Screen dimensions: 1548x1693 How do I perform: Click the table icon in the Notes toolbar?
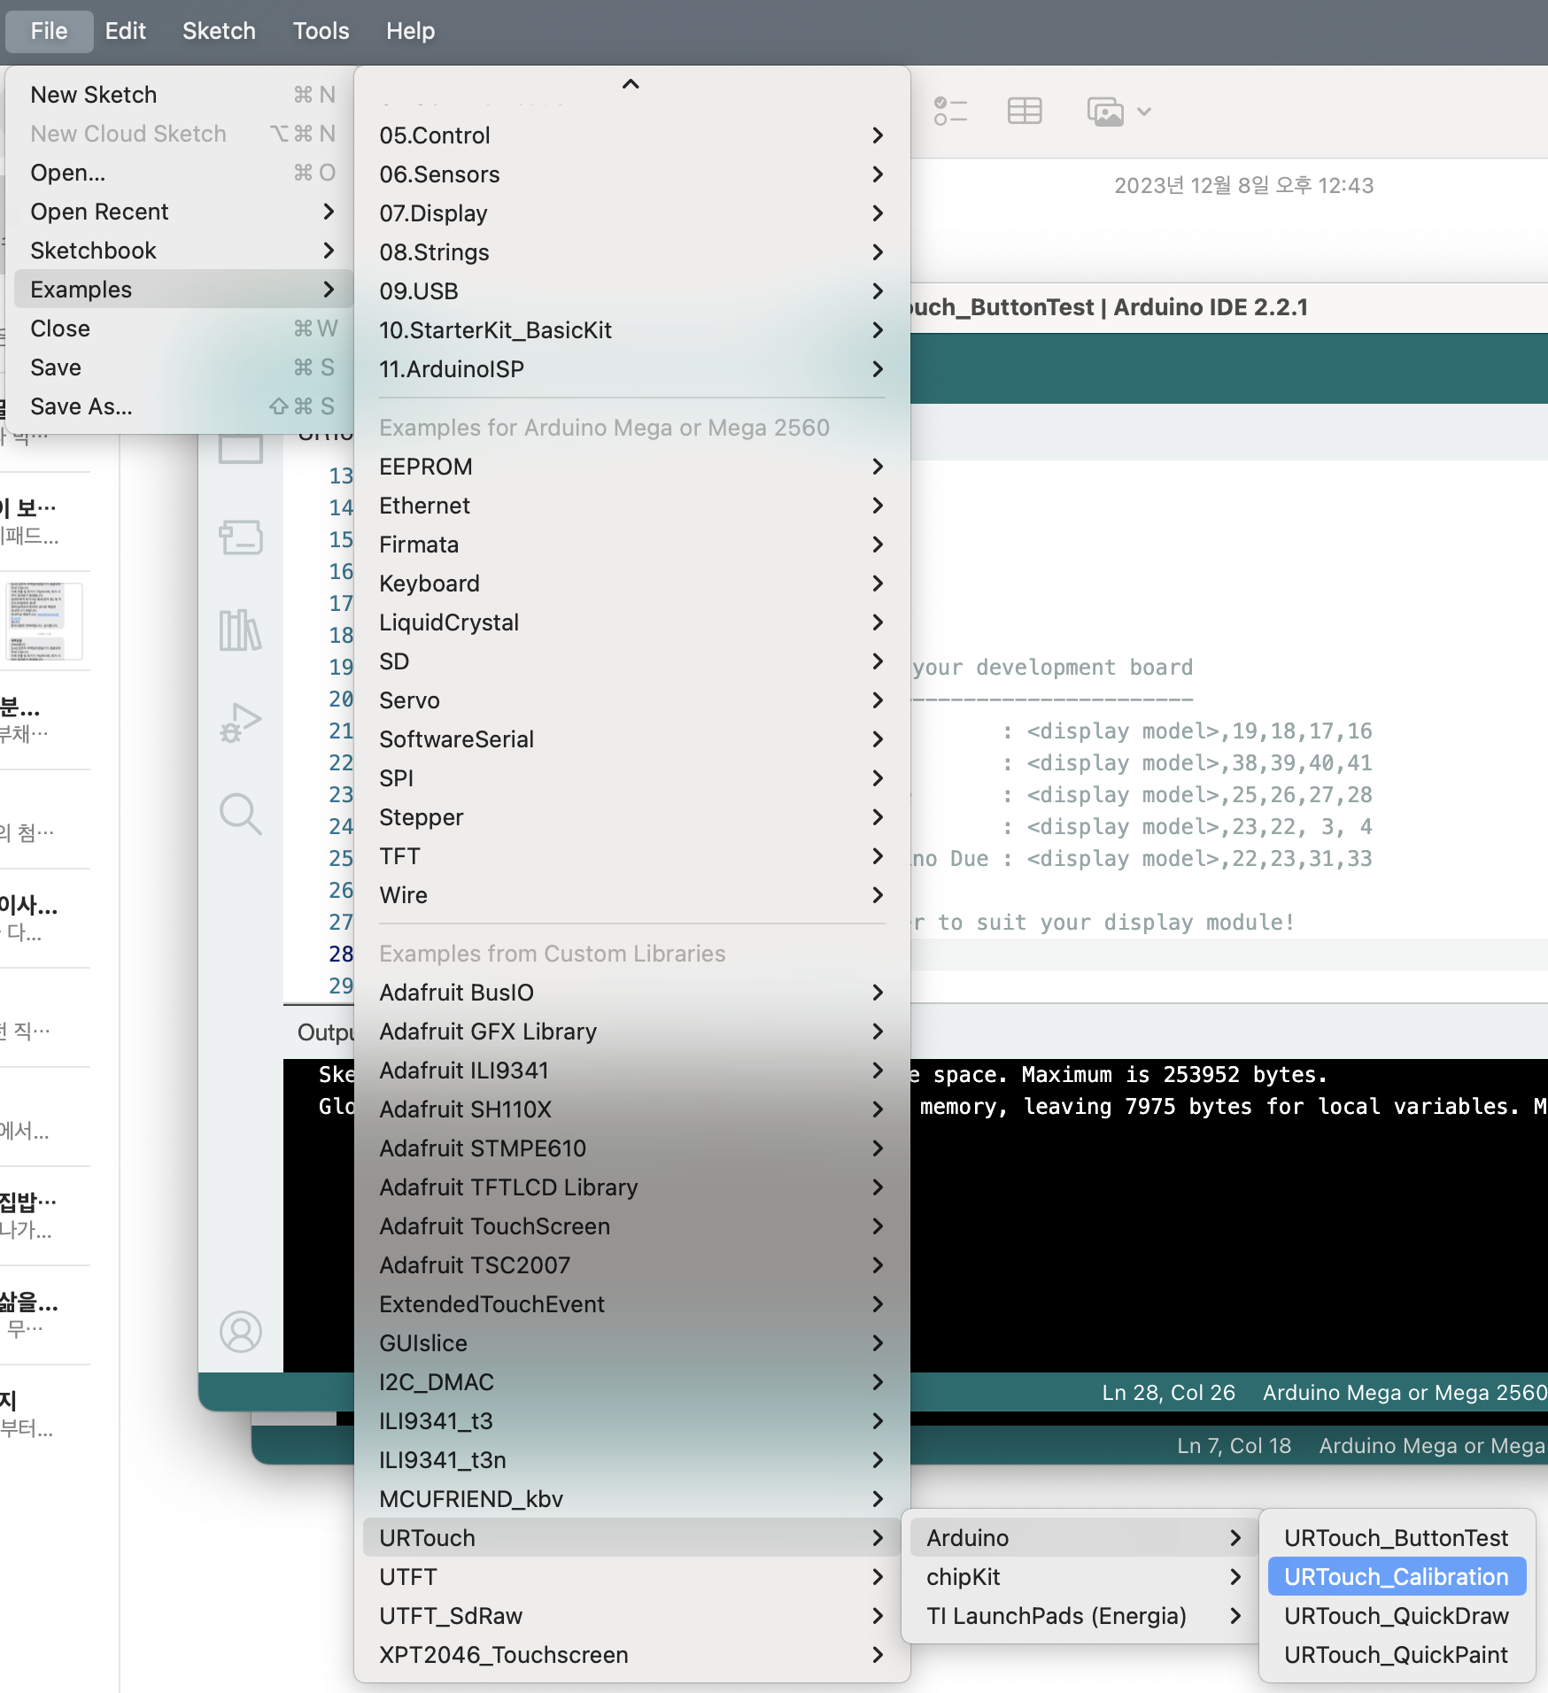pyautogui.click(x=1024, y=111)
